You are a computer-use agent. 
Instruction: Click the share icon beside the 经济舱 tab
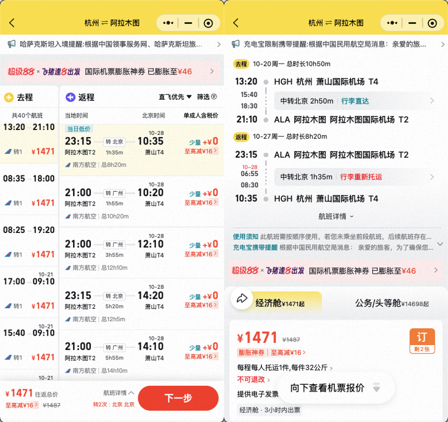click(x=242, y=299)
